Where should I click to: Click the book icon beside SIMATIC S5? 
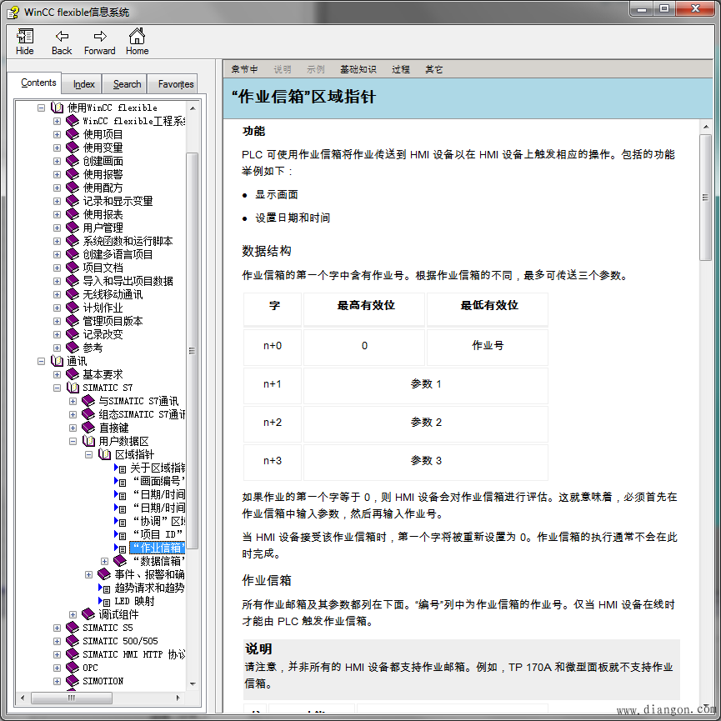pos(73,628)
